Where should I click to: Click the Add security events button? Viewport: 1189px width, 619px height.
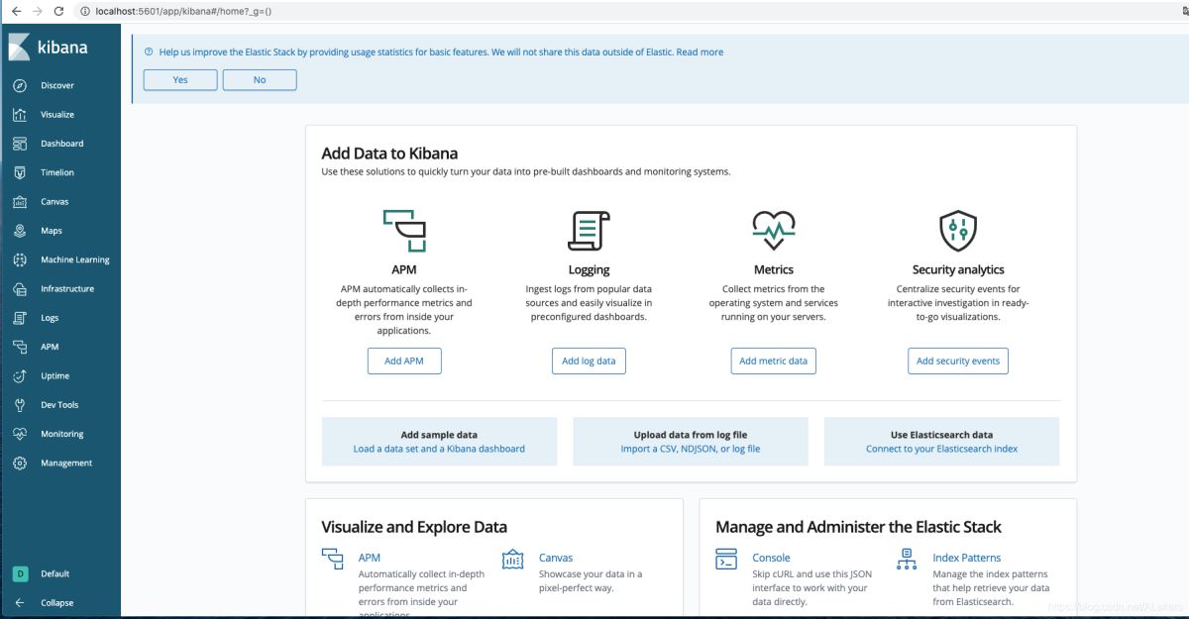957,361
